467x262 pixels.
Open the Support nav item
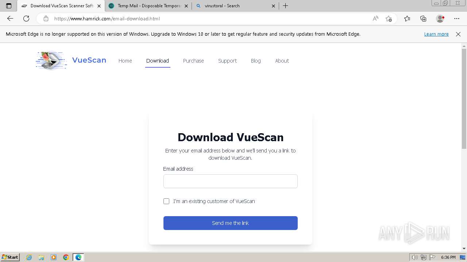[x=227, y=61]
